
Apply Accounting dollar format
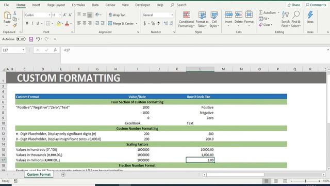[x=144, y=23]
